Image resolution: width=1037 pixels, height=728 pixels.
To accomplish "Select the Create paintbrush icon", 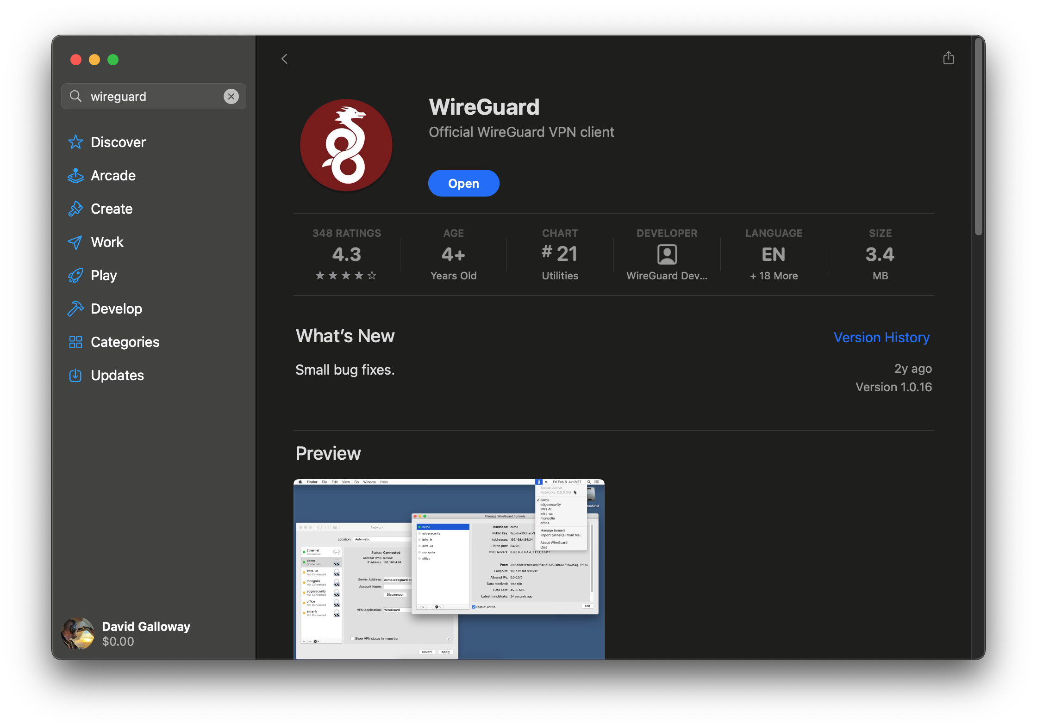I will tap(75, 209).
